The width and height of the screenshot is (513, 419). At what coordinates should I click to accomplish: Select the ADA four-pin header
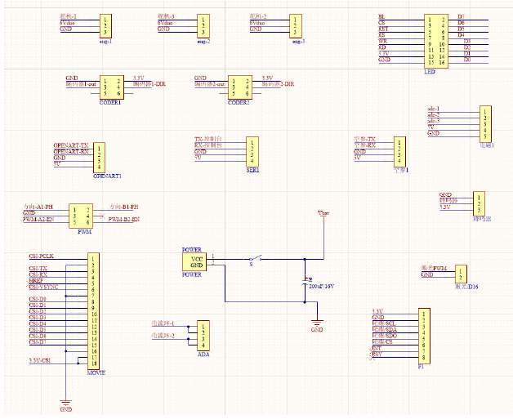pyautogui.click(x=203, y=336)
